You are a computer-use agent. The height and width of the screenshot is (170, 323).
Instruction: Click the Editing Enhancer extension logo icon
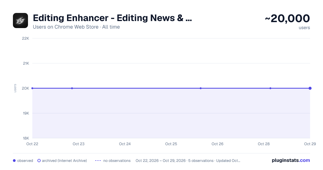point(20,21)
